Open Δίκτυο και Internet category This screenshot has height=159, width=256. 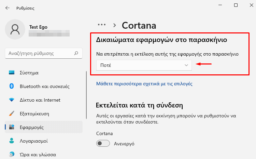click(x=44, y=100)
